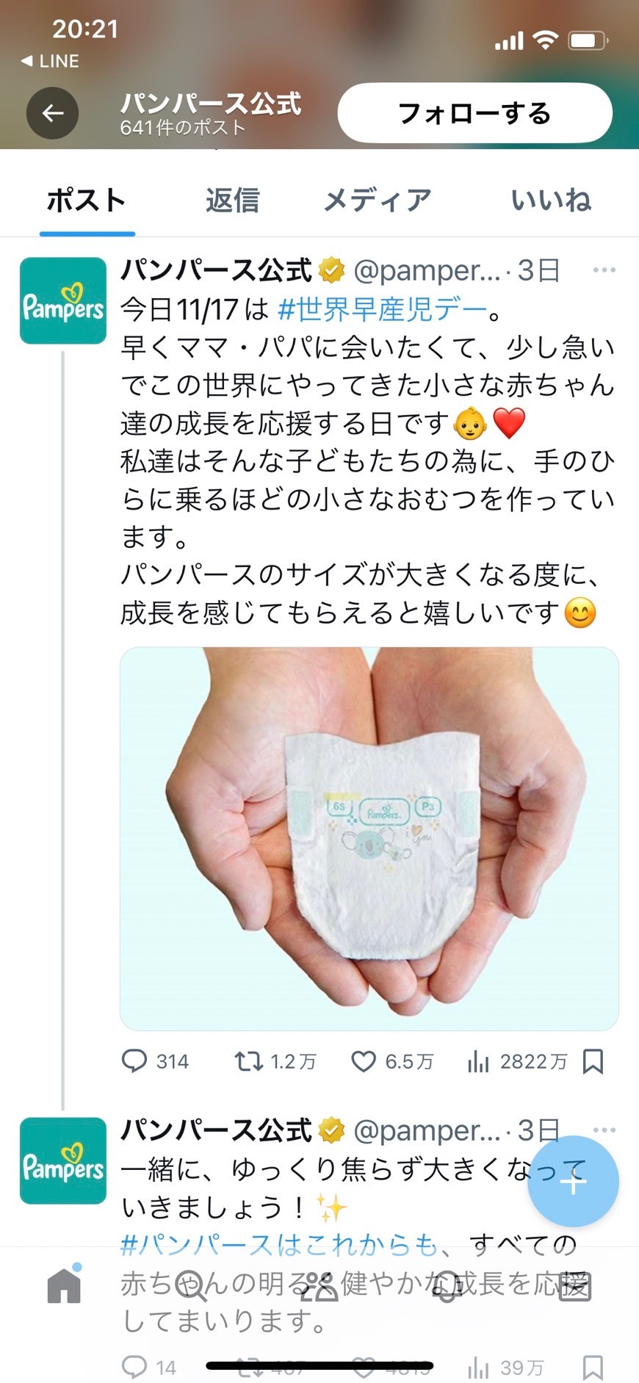Follow with the フォローする button
The width and height of the screenshot is (639, 1383).
coord(474,113)
